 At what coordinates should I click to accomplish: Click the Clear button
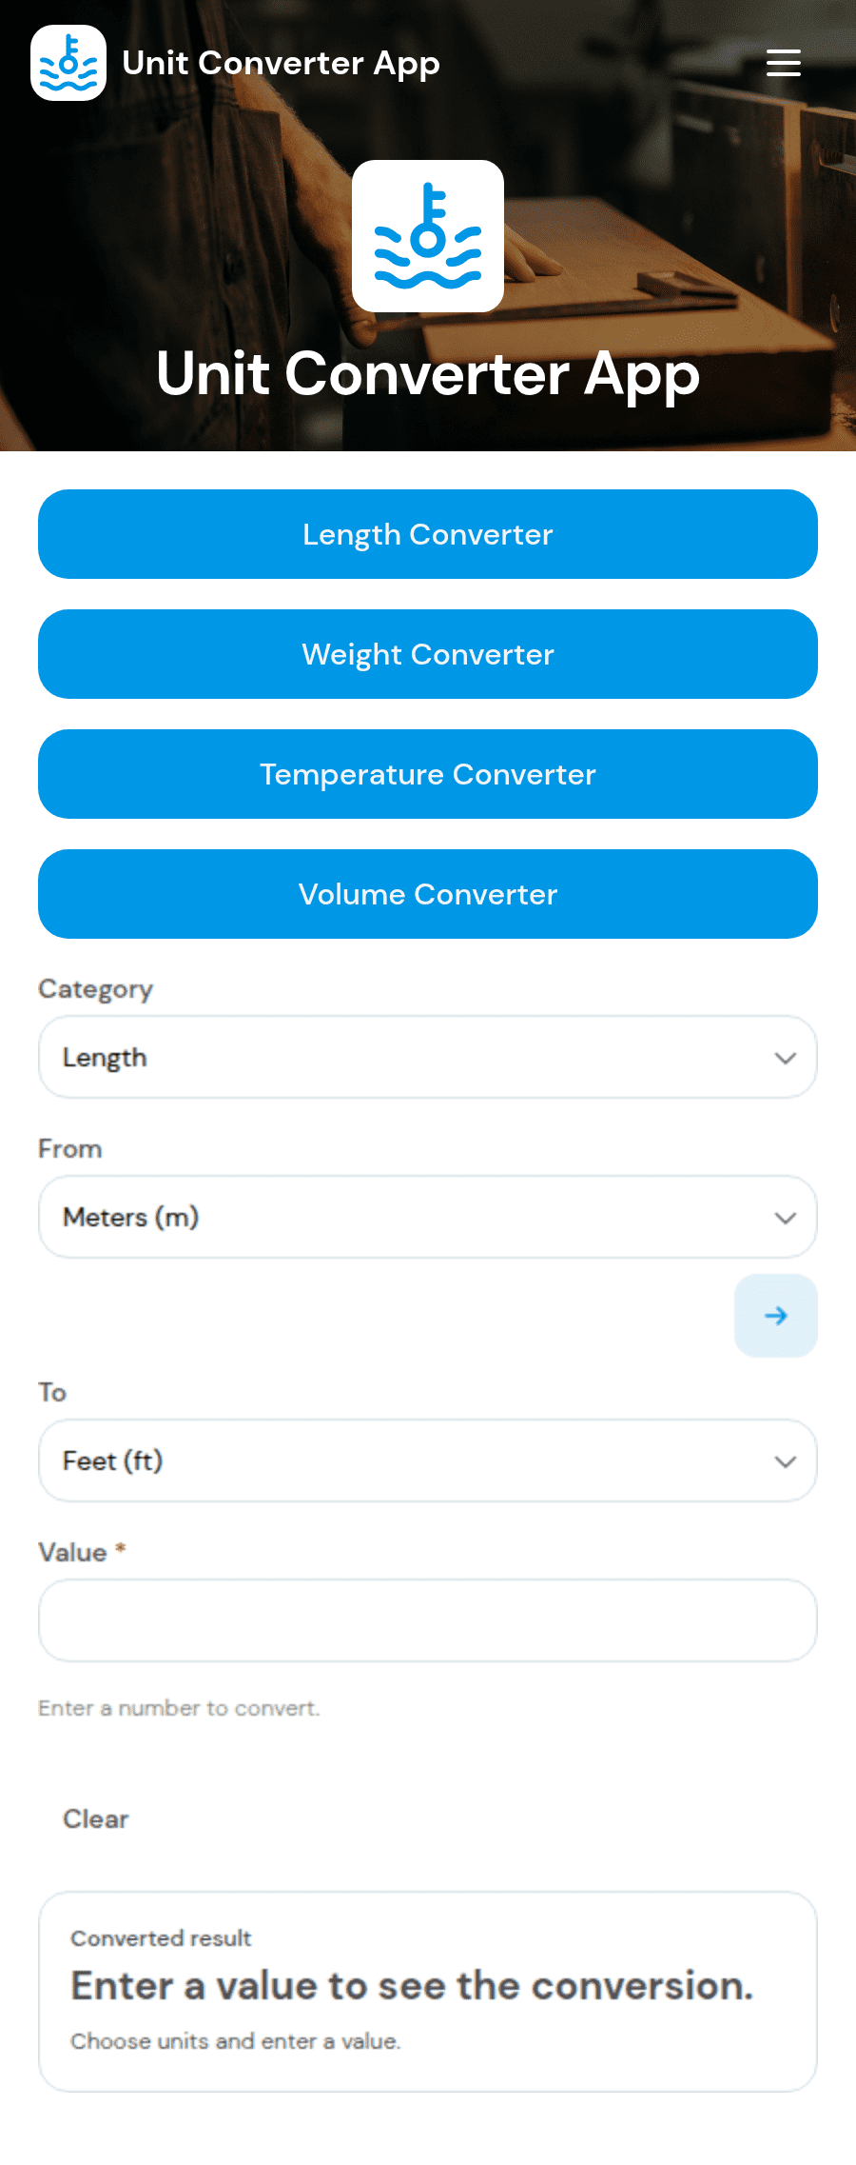[x=95, y=1818]
